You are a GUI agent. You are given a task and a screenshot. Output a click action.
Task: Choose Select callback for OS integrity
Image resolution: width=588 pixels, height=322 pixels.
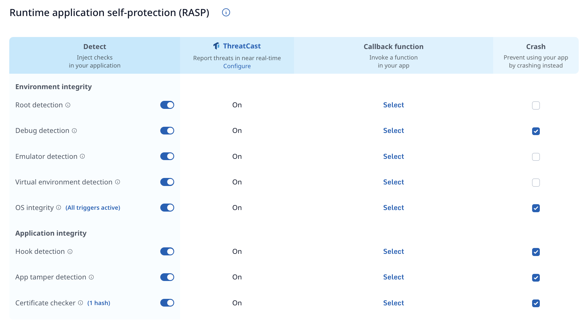point(393,208)
